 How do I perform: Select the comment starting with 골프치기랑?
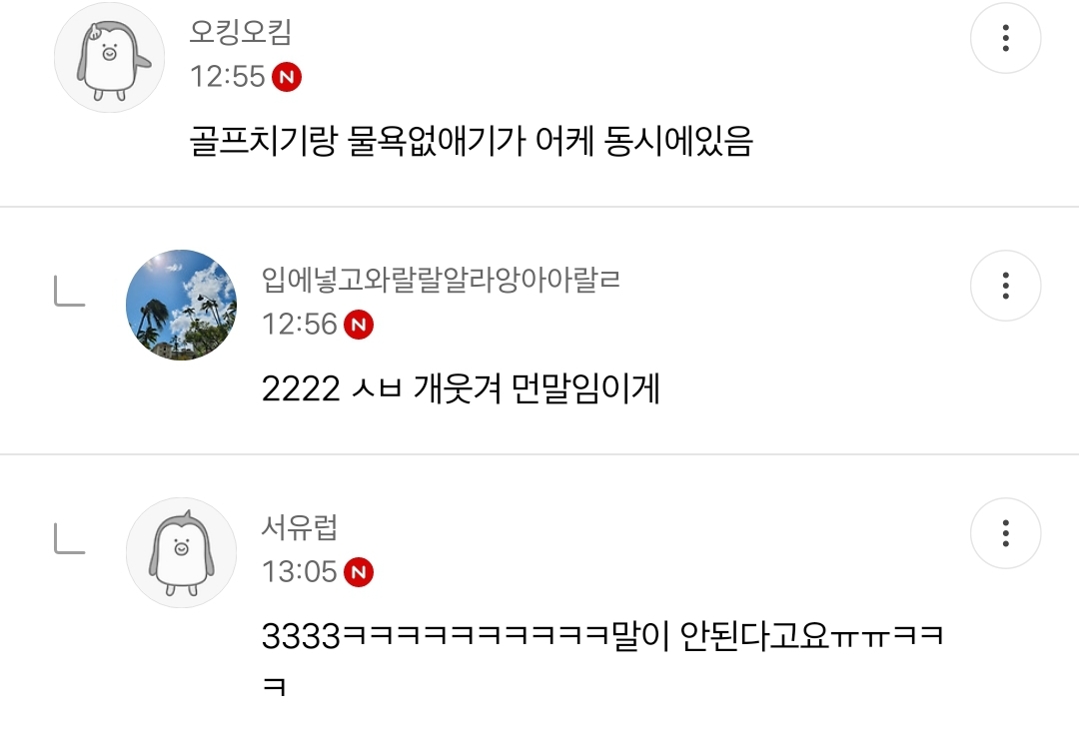(x=472, y=141)
